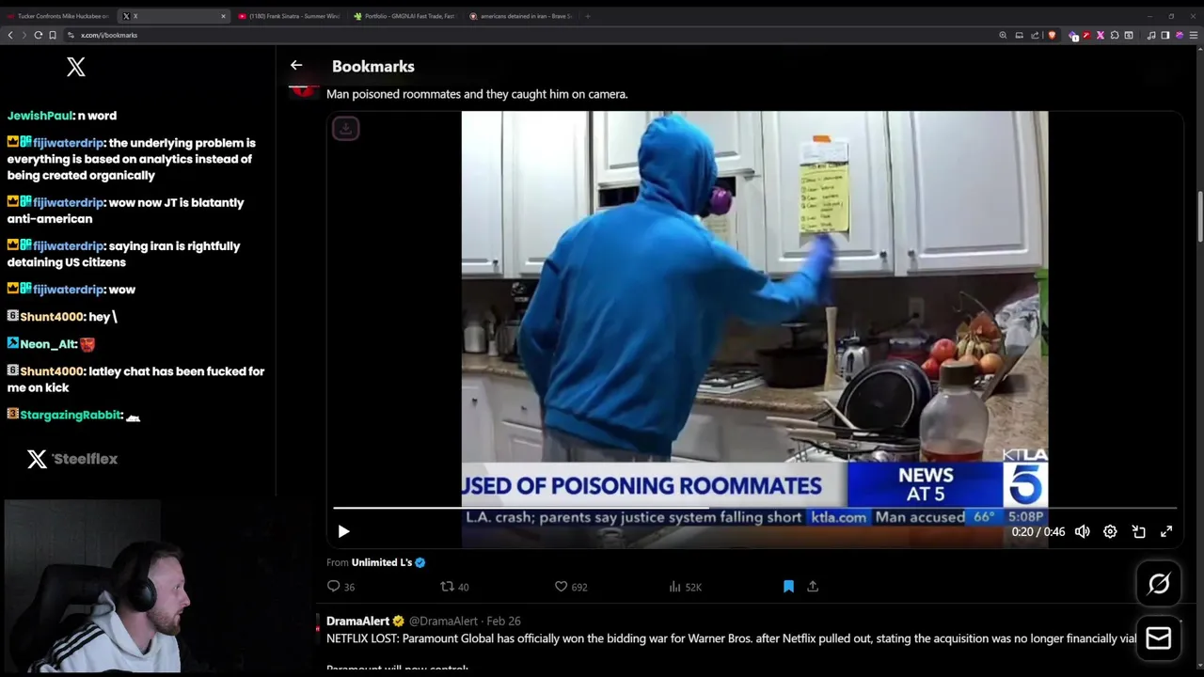Click StargazingRabbit's chat username
This screenshot has width=1204, height=677.
[x=71, y=415]
